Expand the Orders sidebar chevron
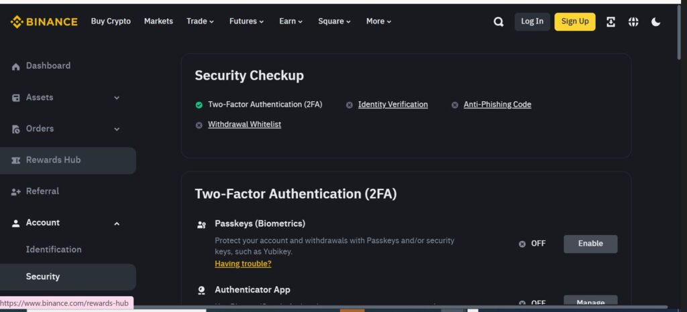Viewport: 687px width, 312px height. (x=117, y=129)
